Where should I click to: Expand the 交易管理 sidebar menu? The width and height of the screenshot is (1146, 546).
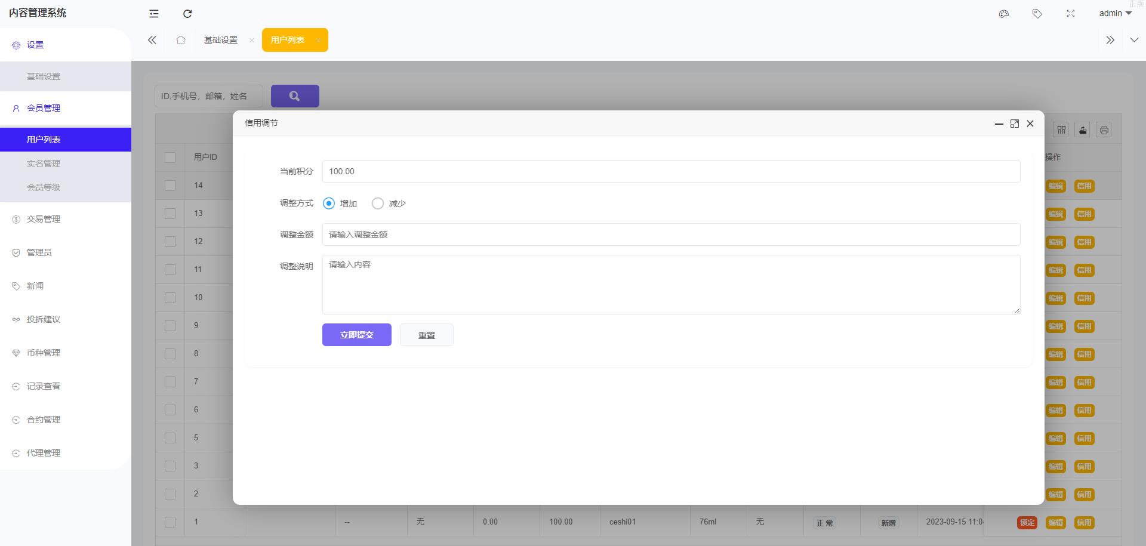[x=44, y=219]
